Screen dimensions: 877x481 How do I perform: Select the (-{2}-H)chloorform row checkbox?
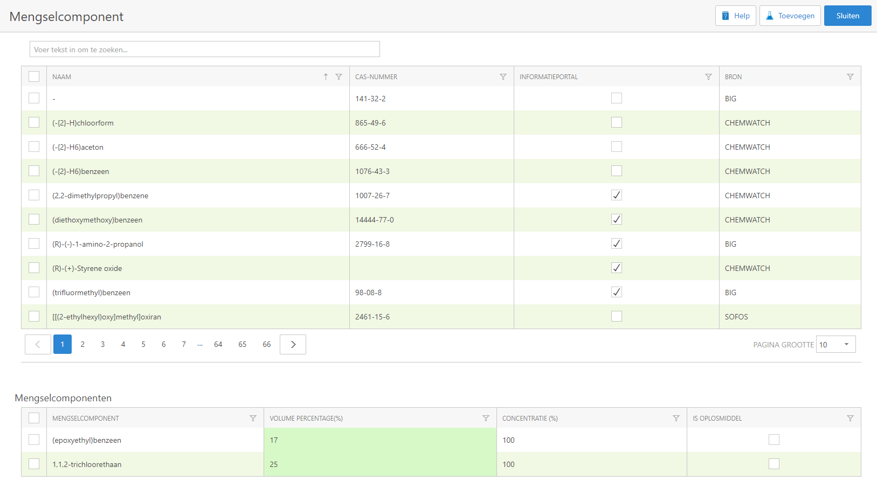[x=34, y=123]
